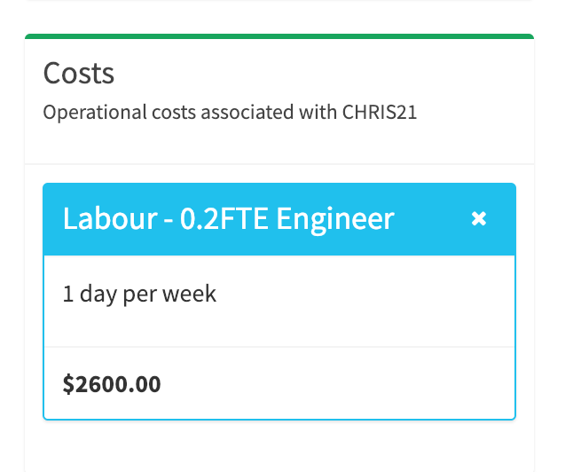Click the word Labour in blue header
This screenshot has height=472, width=573.
pos(110,218)
